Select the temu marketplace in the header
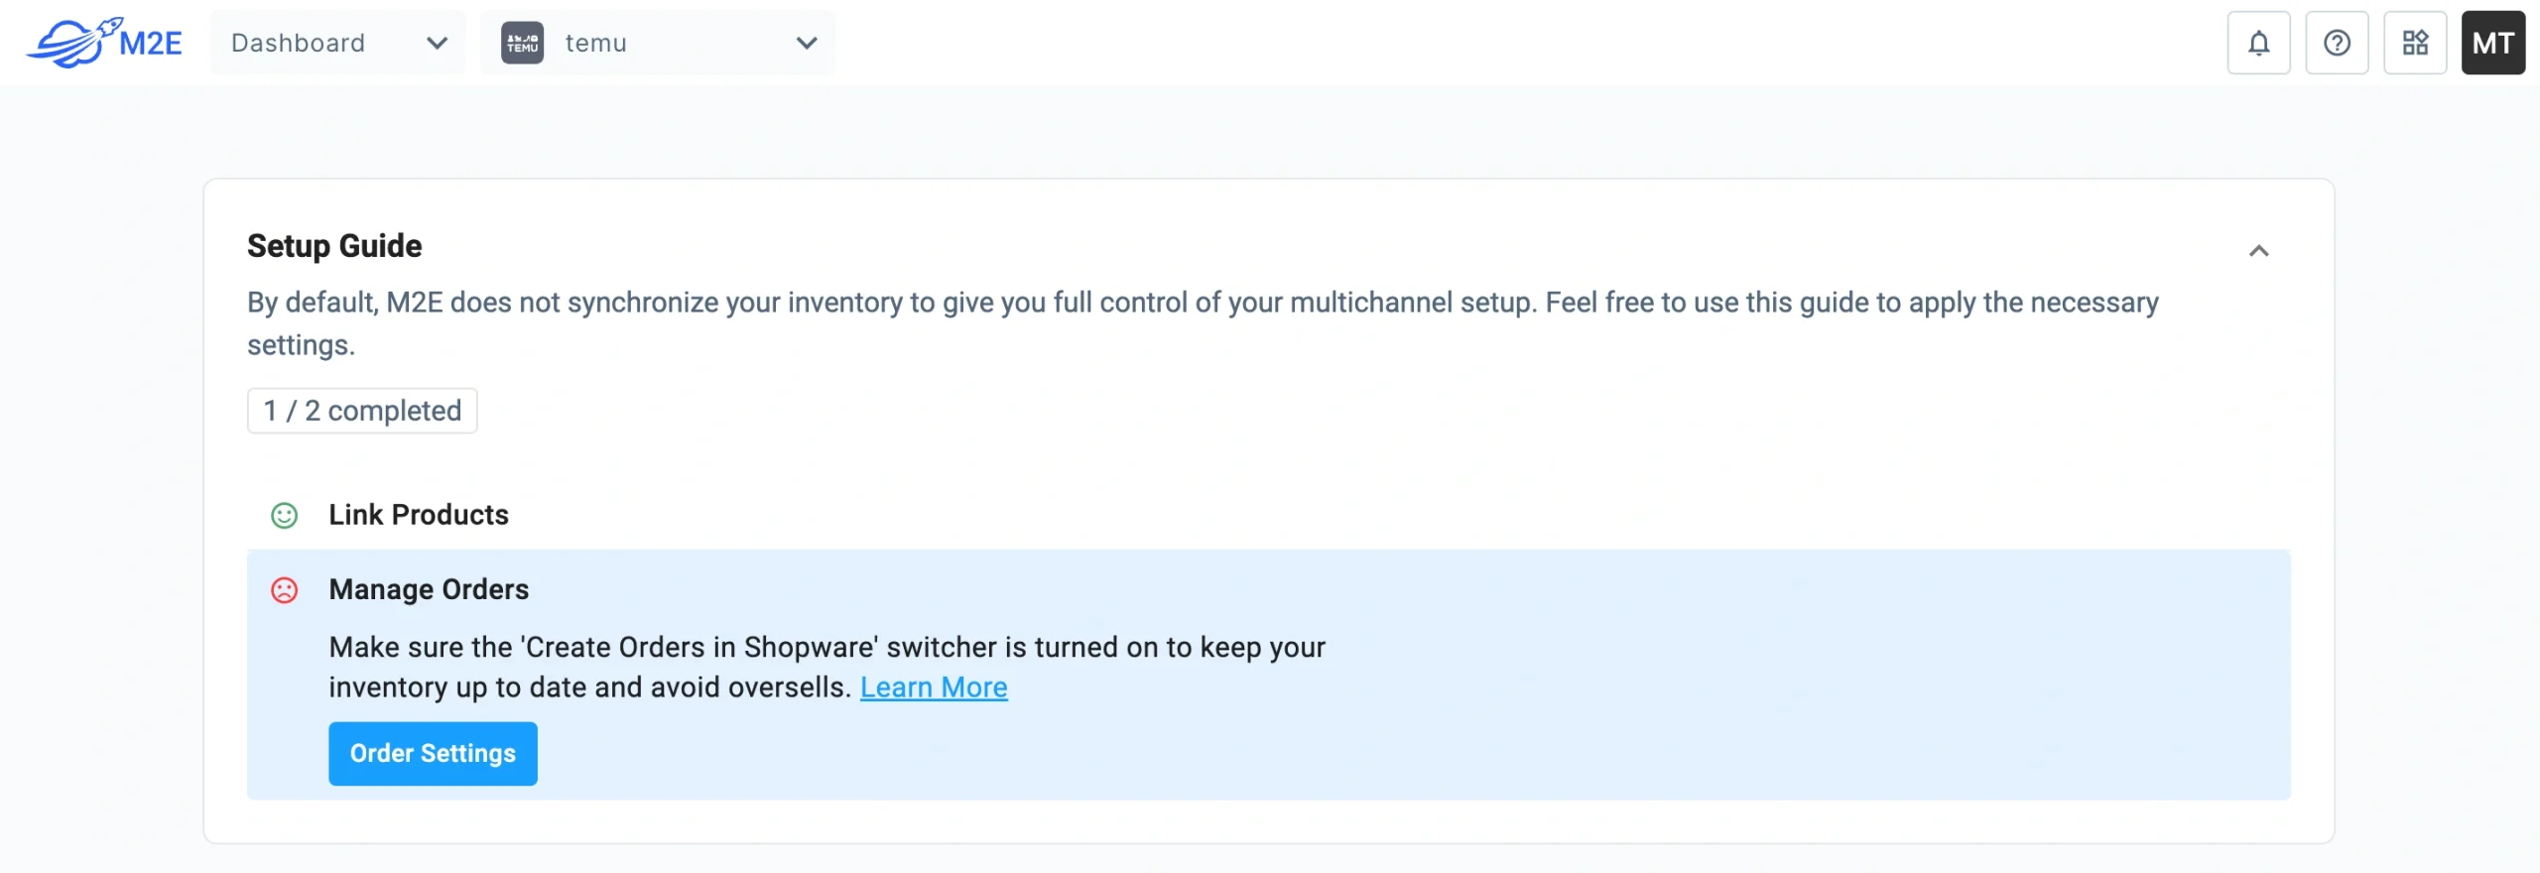 click(595, 43)
